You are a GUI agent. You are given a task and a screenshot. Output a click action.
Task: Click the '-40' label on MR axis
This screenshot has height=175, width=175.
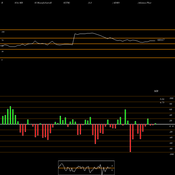click(x=171, y=138)
